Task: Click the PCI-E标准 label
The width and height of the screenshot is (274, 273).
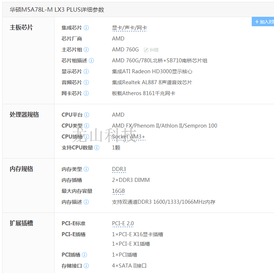Action: pyautogui.click(x=73, y=223)
